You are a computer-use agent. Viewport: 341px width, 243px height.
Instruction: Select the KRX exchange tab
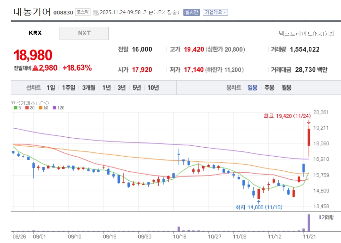point(35,33)
